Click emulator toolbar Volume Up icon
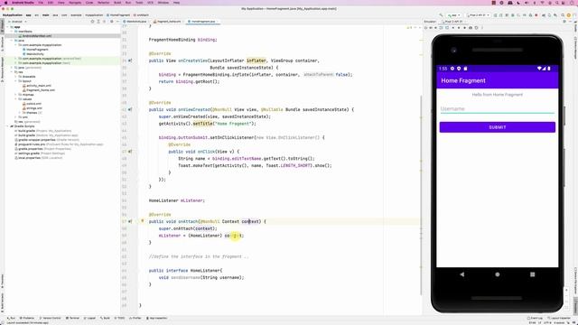 click(x=431, y=28)
